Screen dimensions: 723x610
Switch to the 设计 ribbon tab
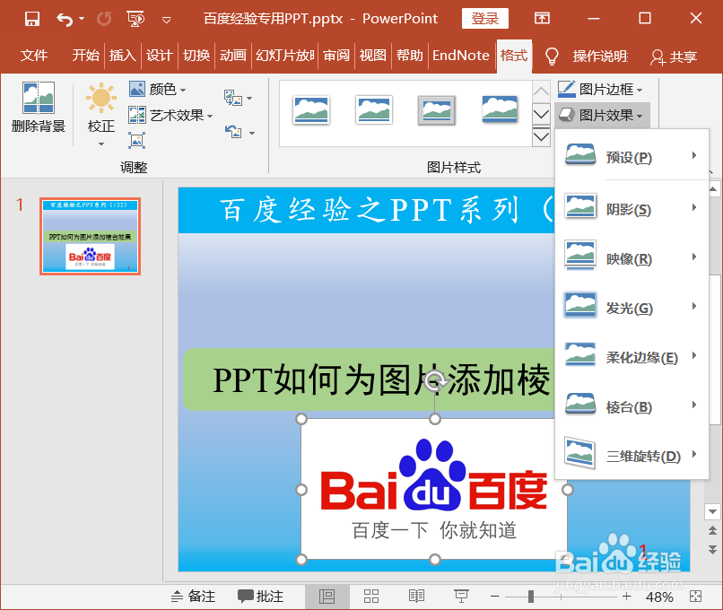(x=159, y=56)
